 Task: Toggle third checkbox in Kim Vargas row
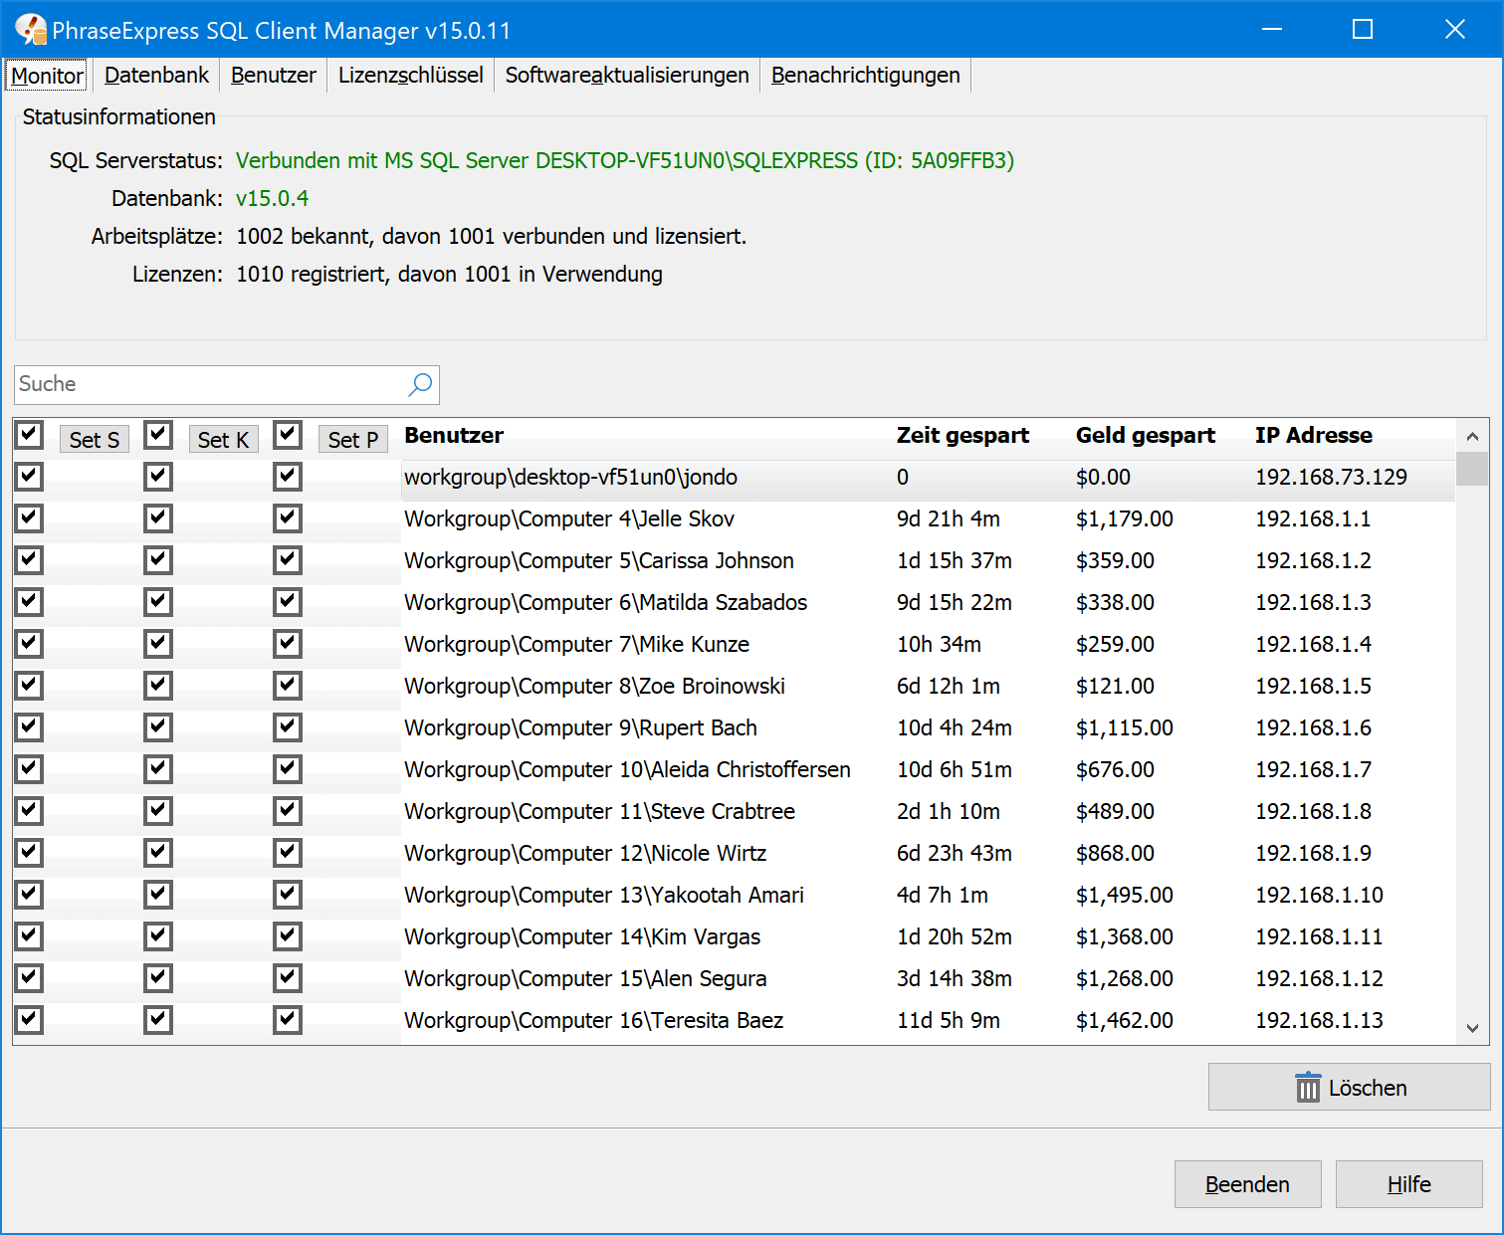click(x=288, y=936)
